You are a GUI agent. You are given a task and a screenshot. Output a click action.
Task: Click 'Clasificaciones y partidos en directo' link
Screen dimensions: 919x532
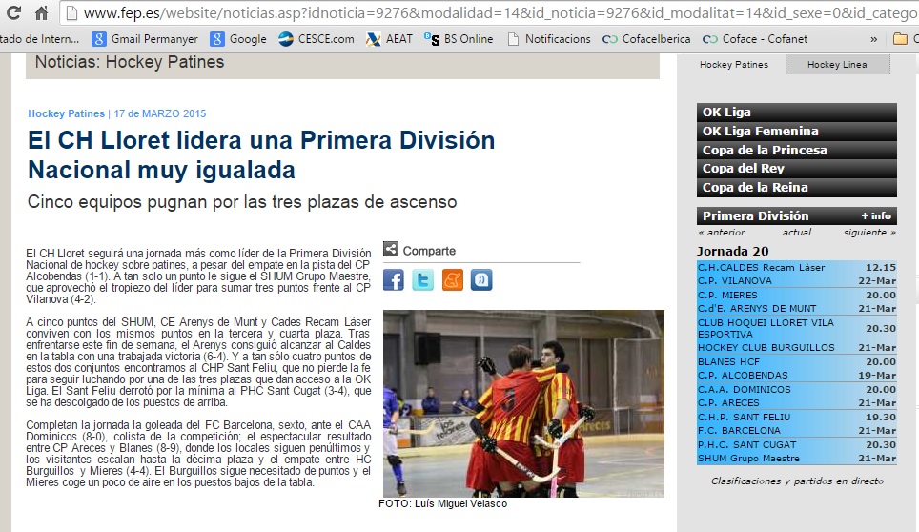[797, 481]
